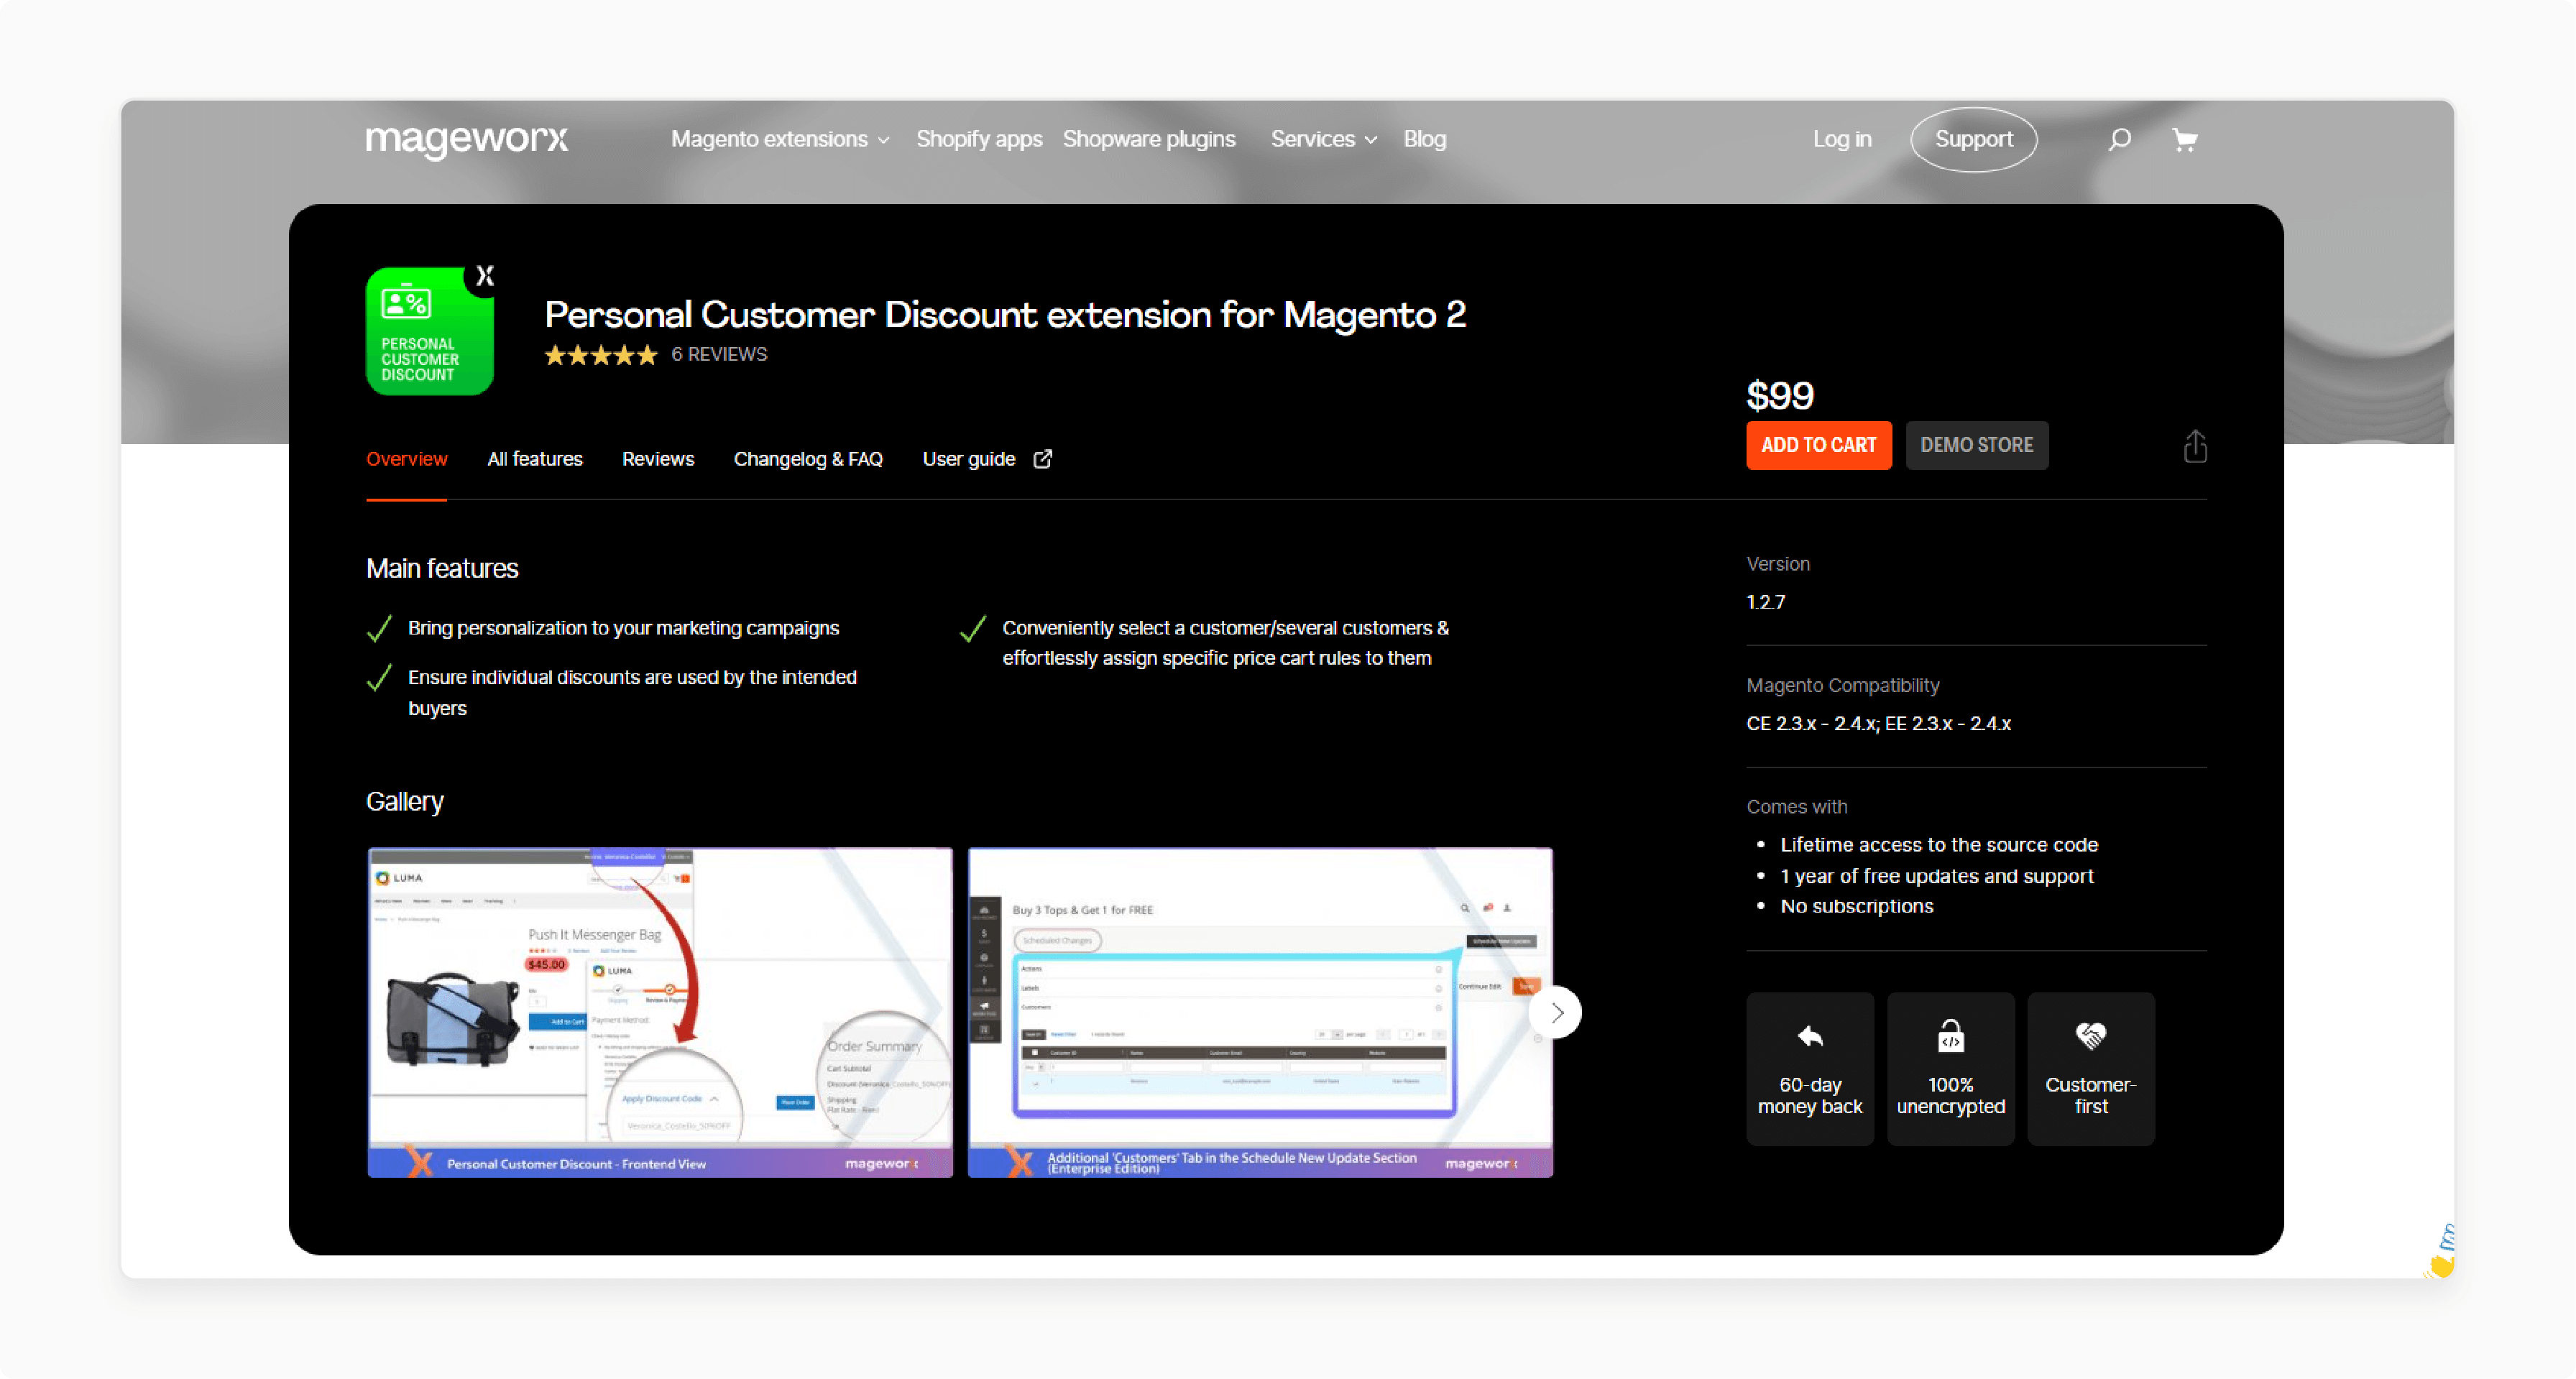Go to the Blog page
2576x1379 pixels.
click(x=1424, y=140)
